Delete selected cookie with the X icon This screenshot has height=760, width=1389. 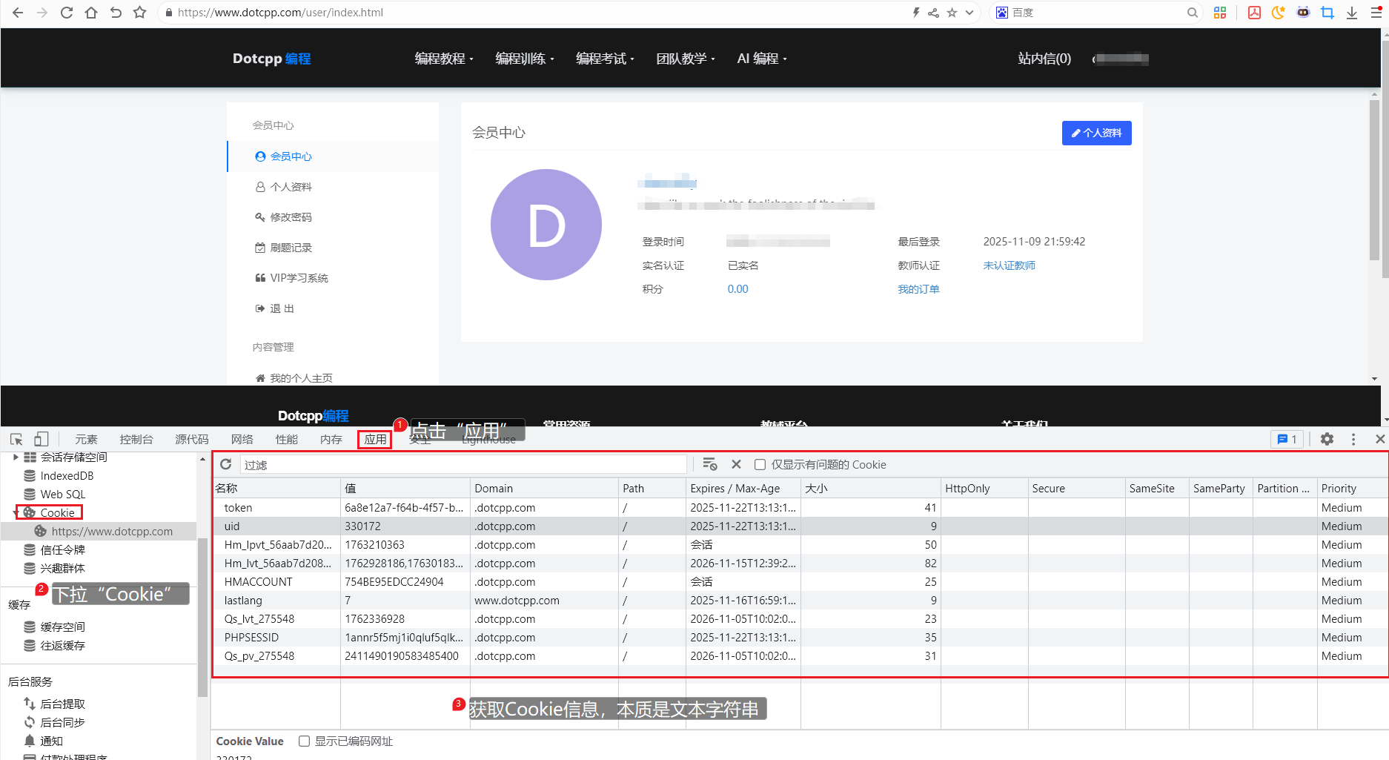point(736,464)
